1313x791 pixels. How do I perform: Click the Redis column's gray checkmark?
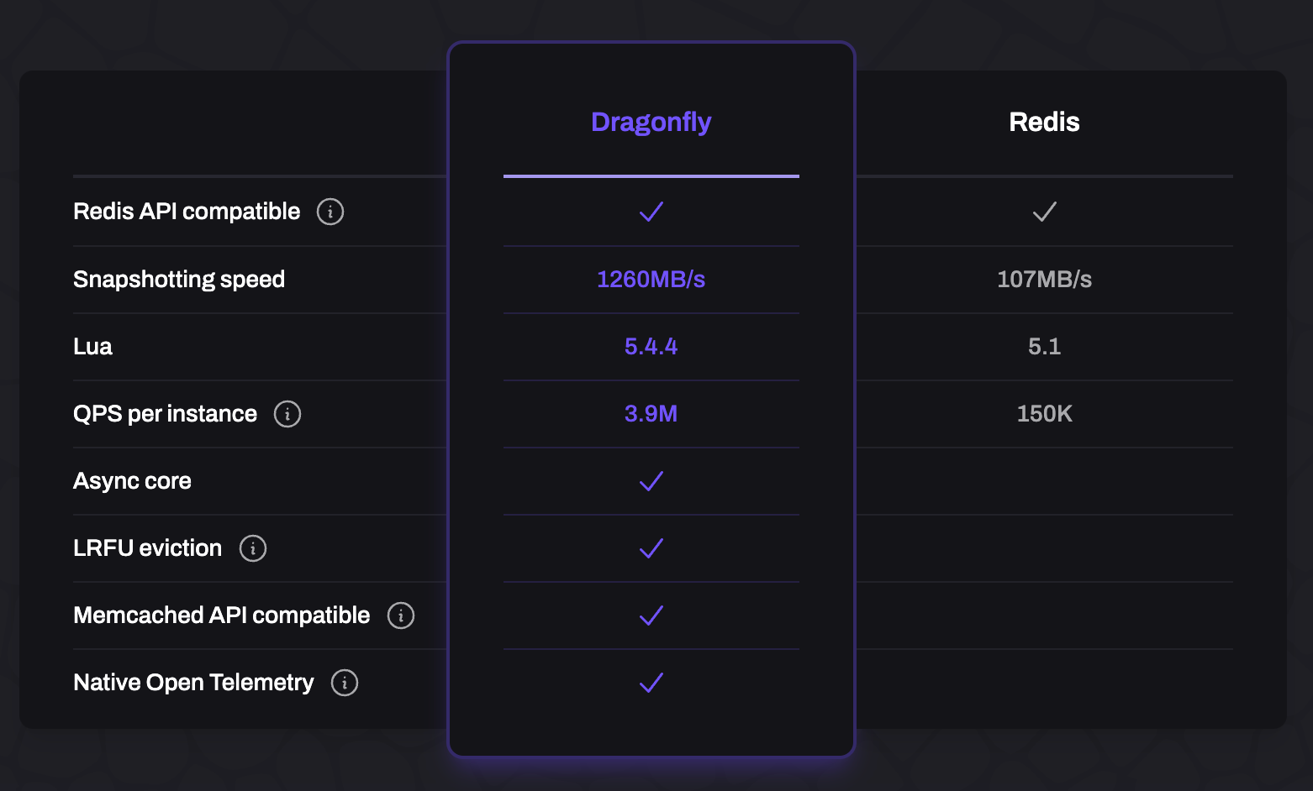1044,212
